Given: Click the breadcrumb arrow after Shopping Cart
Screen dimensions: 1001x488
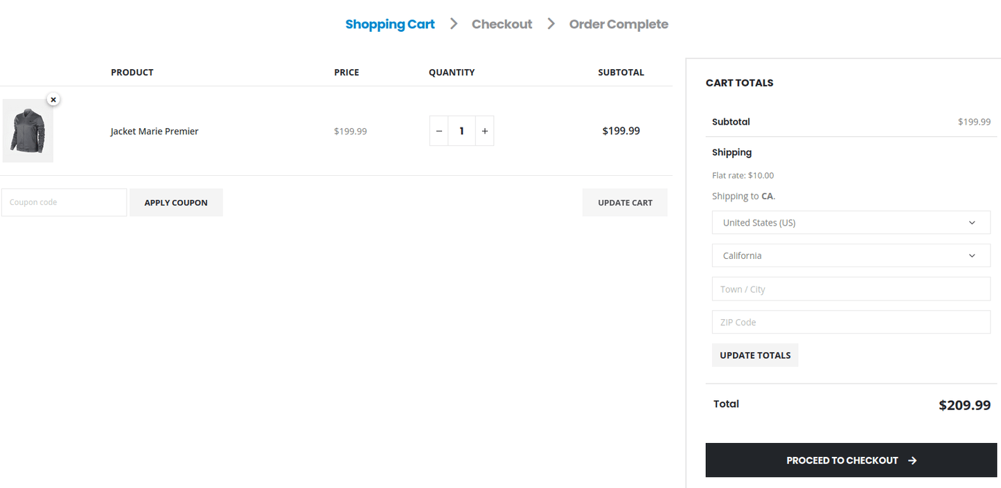Looking at the screenshot, I should 454,24.
